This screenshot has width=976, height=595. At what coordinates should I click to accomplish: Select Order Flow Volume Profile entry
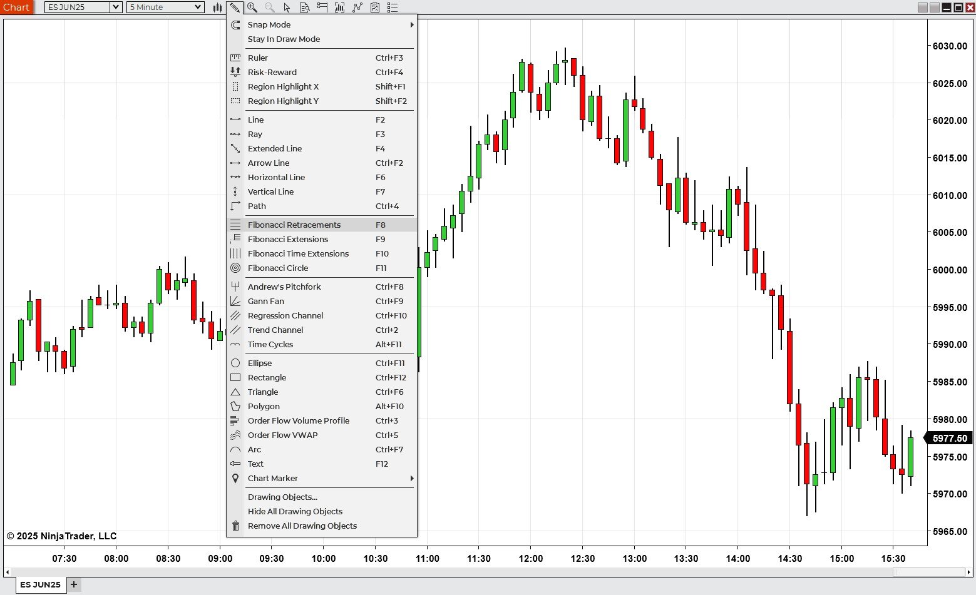322,420
